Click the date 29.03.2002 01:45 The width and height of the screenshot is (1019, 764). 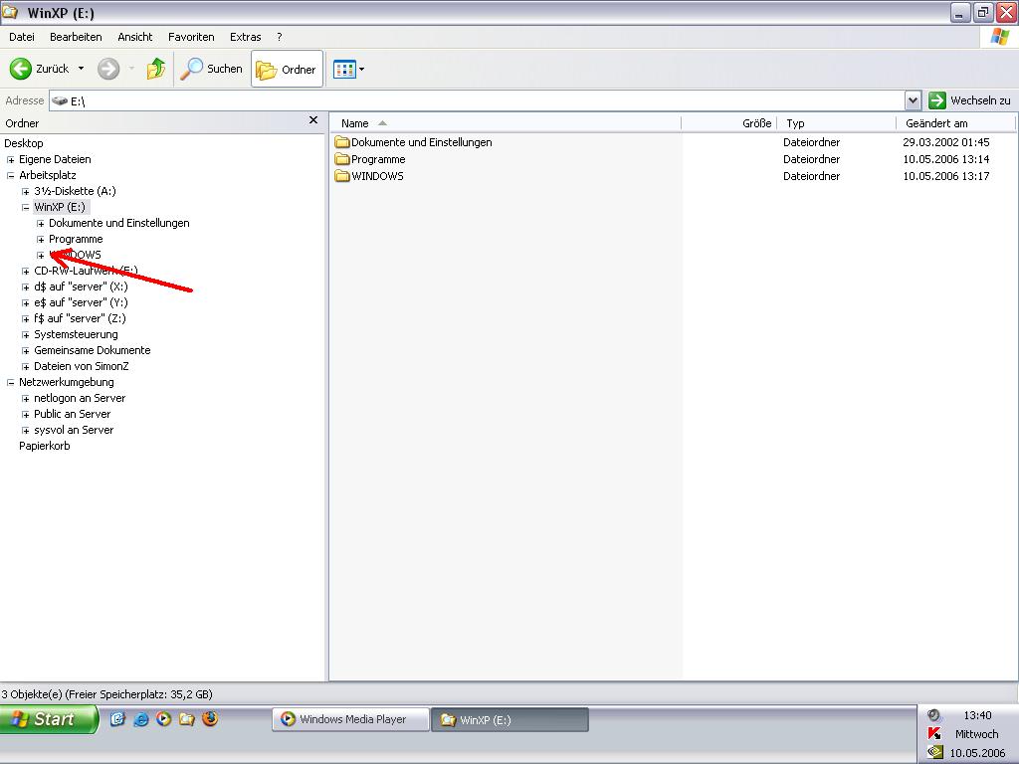pyautogui.click(x=945, y=141)
